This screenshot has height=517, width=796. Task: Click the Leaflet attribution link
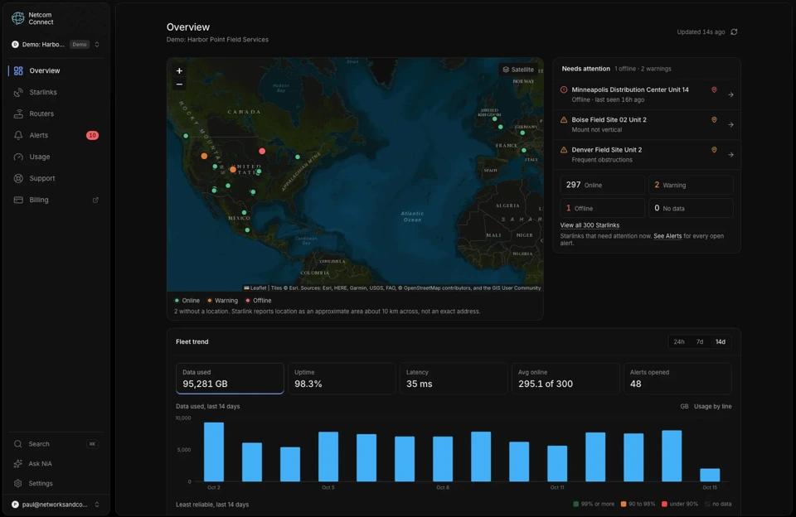point(259,288)
